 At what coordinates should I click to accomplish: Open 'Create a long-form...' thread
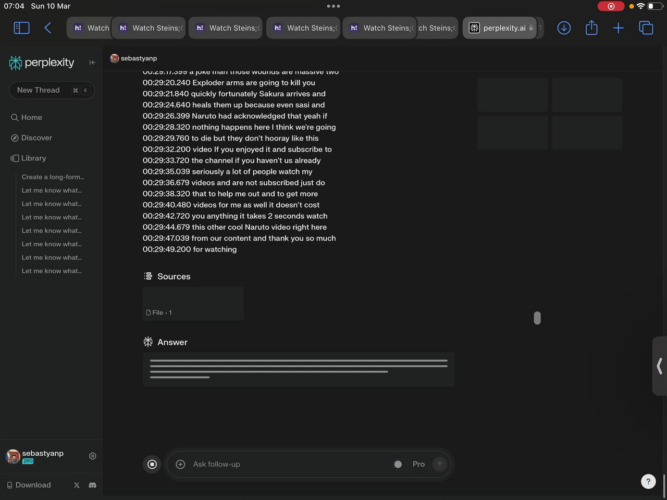53,177
